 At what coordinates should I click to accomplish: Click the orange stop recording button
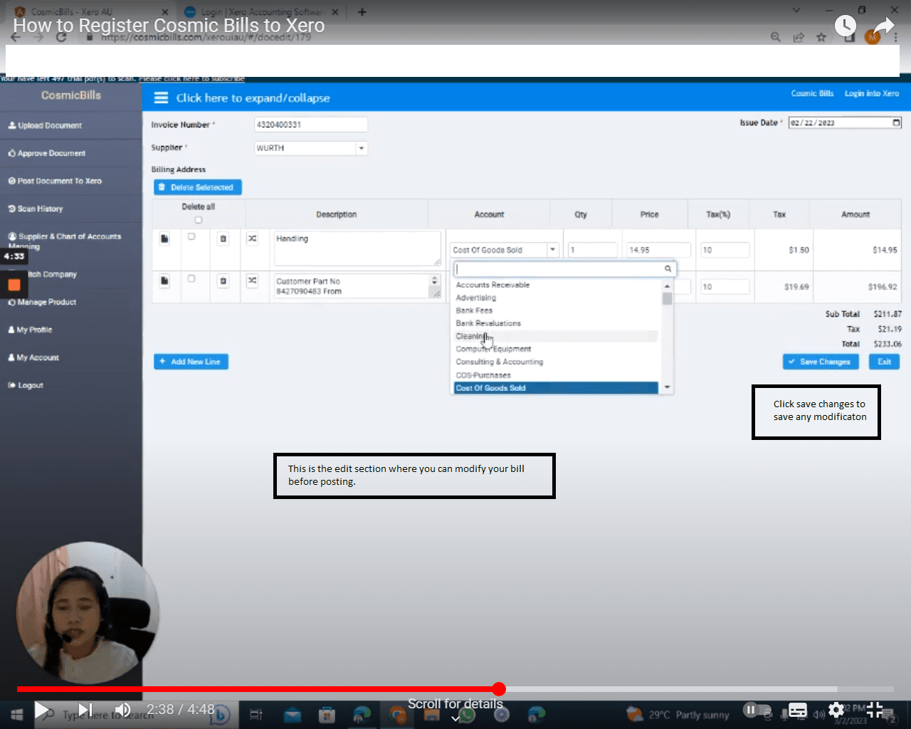pyautogui.click(x=14, y=285)
